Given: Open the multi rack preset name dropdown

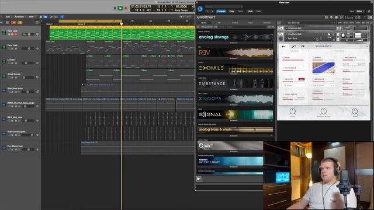Looking at the screenshot, I should tap(310, 23).
